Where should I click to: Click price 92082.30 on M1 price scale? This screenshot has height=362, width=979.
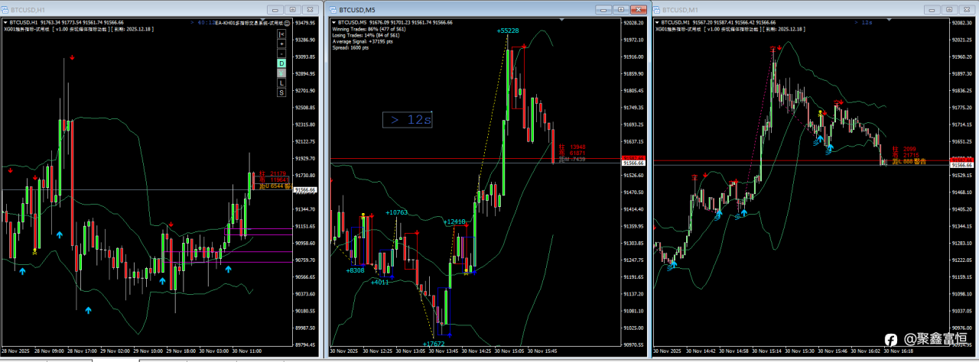point(962,23)
